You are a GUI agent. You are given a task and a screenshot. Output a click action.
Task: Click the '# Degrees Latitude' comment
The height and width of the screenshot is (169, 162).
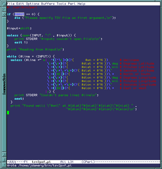(137, 64)
